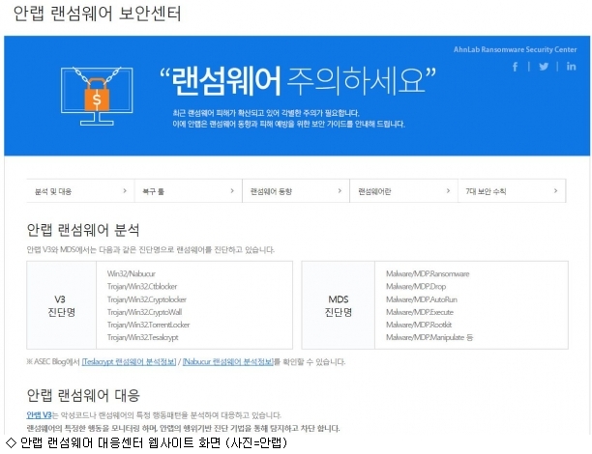This screenshot has height=454, width=592.
Task: Follow the 안랩 V3 hyperlink
Action: [39, 415]
